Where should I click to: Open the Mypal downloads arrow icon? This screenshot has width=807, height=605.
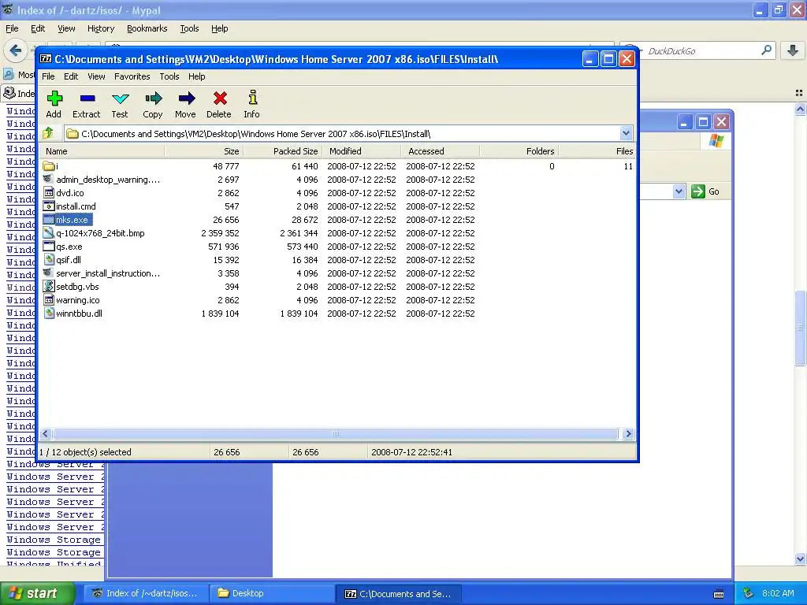(x=793, y=50)
